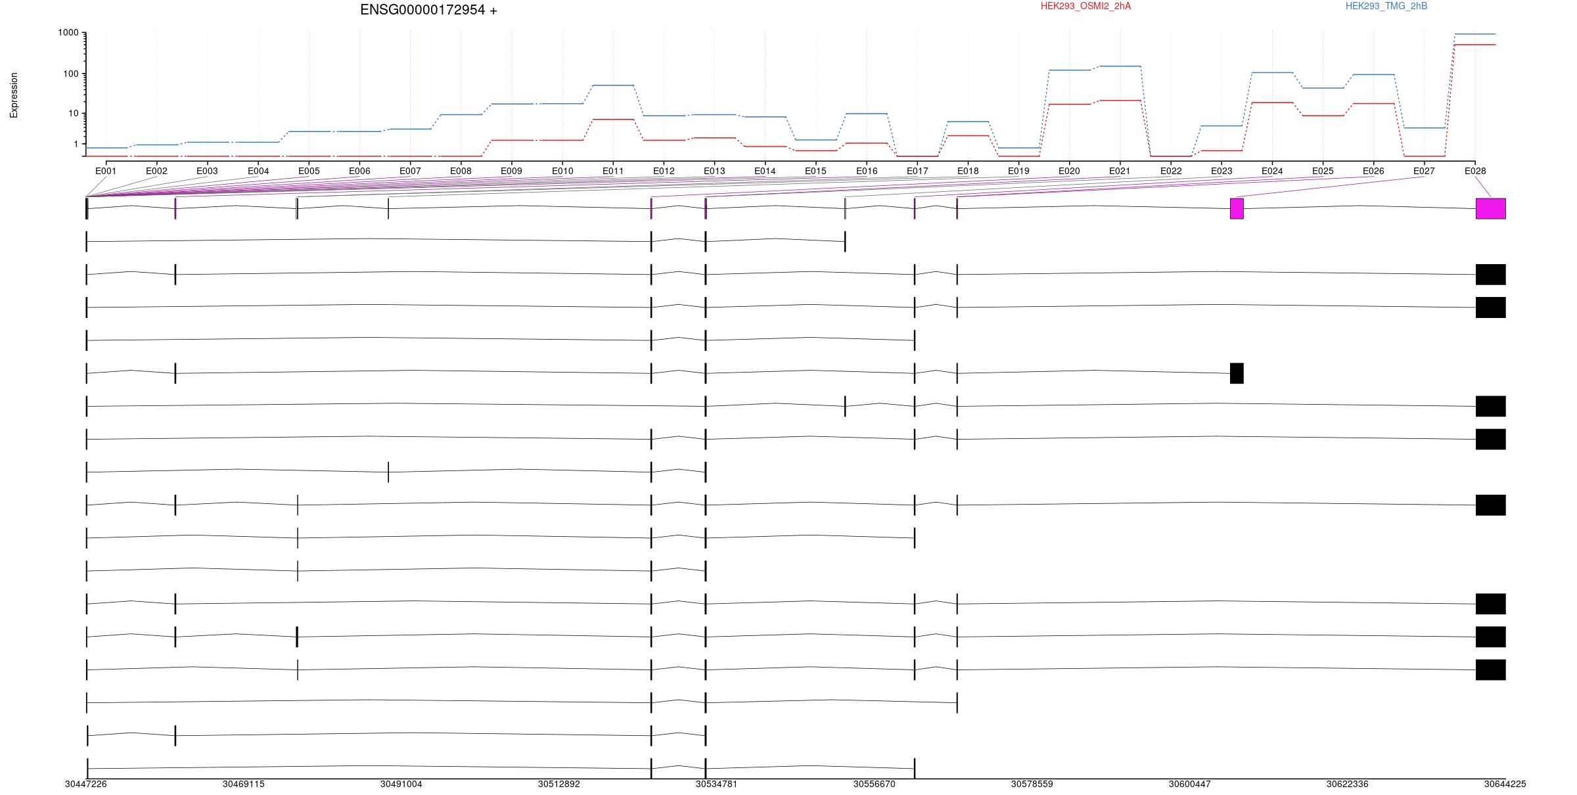1577x795 pixels.
Task: Click black terminal exon of bottom-most full transcript
Action: click(1491, 670)
